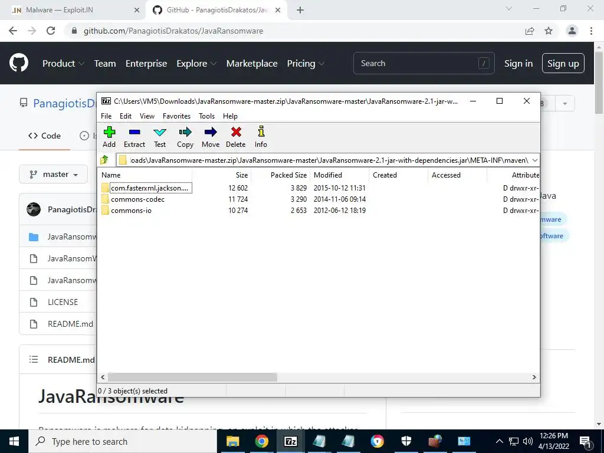Viewport: 604px width, 453px height.
Task: Open the notification center icon
Action: coord(585,442)
